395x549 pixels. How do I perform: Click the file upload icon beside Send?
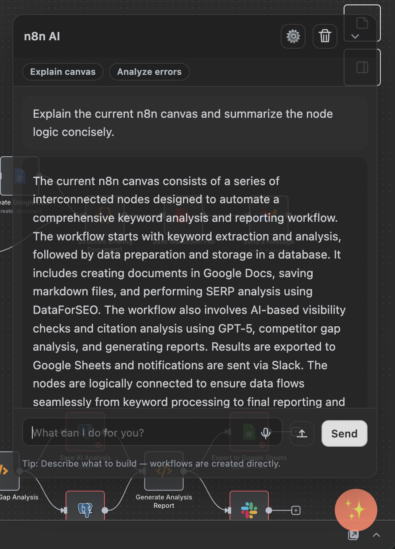pyautogui.click(x=302, y=433)
